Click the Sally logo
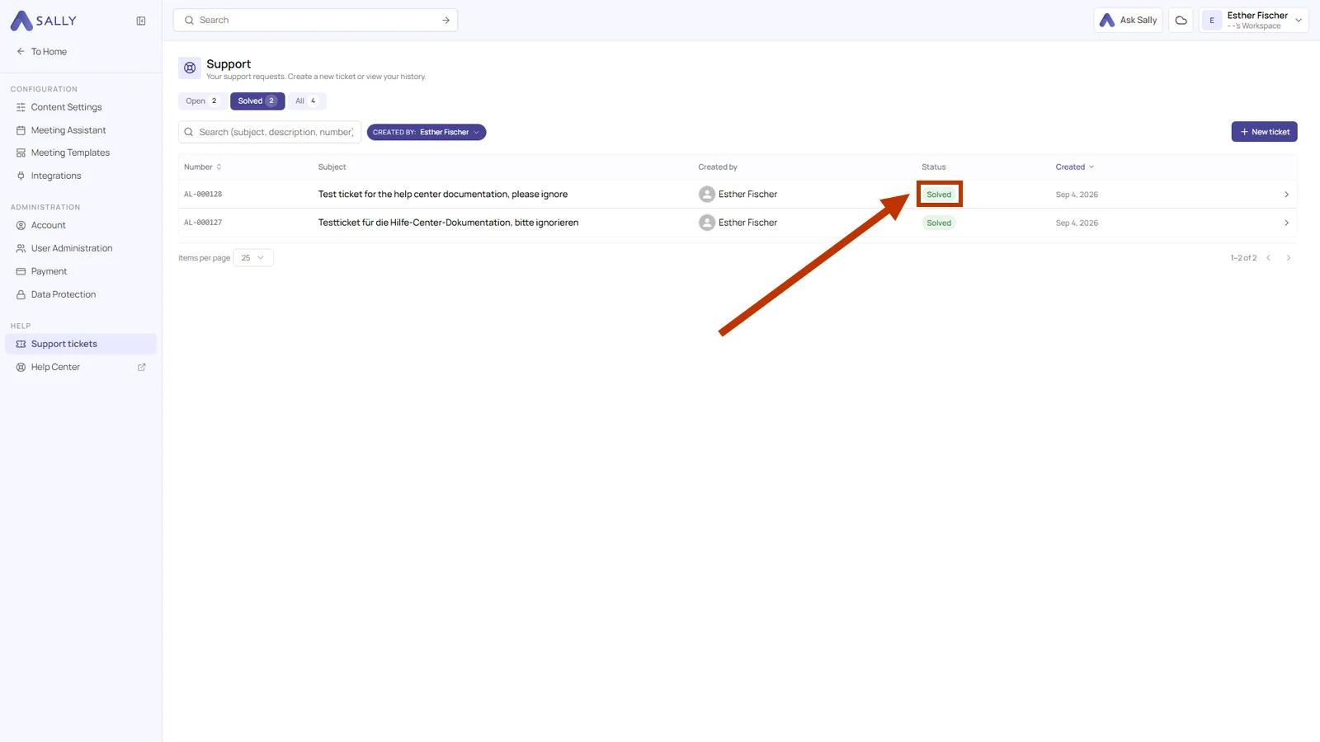 point(44,21)
